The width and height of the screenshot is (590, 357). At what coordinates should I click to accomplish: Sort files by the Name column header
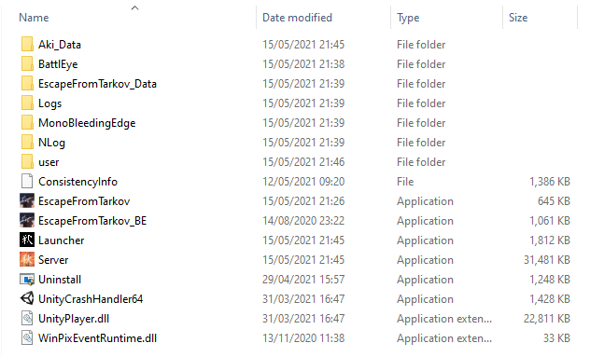click(x=34, y=18)
